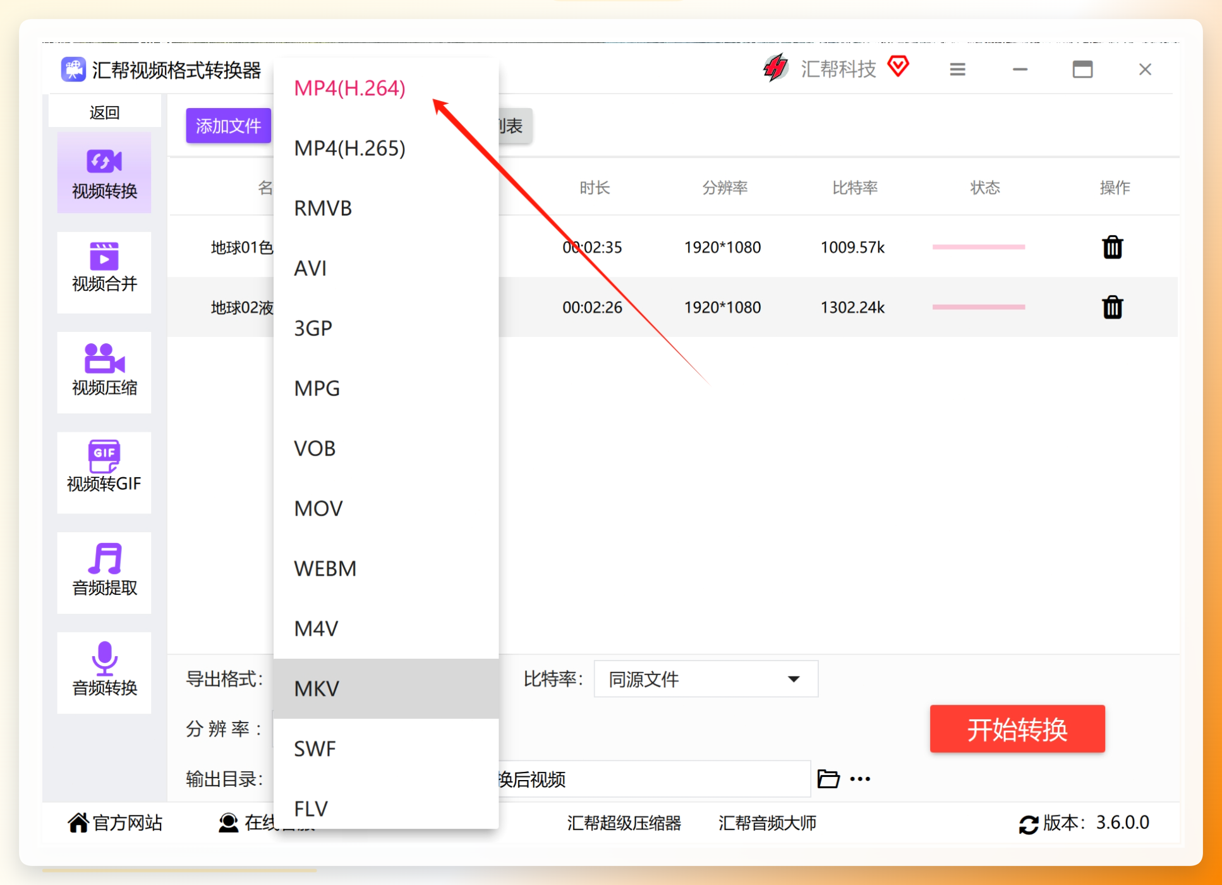Select MOV export format

(386, 508)
